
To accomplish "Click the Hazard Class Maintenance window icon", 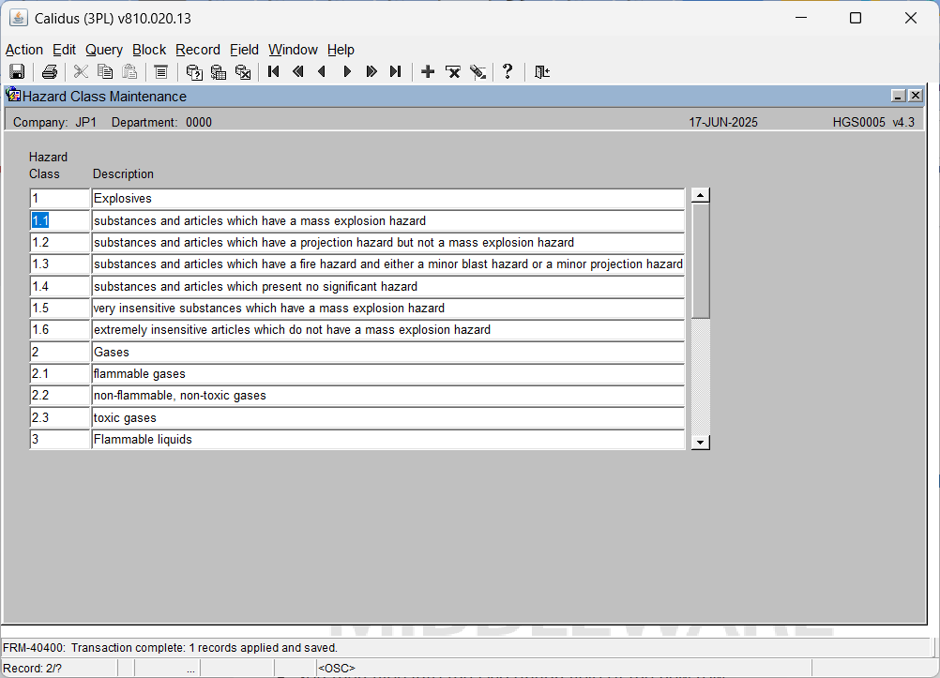I will pos(13,96).
